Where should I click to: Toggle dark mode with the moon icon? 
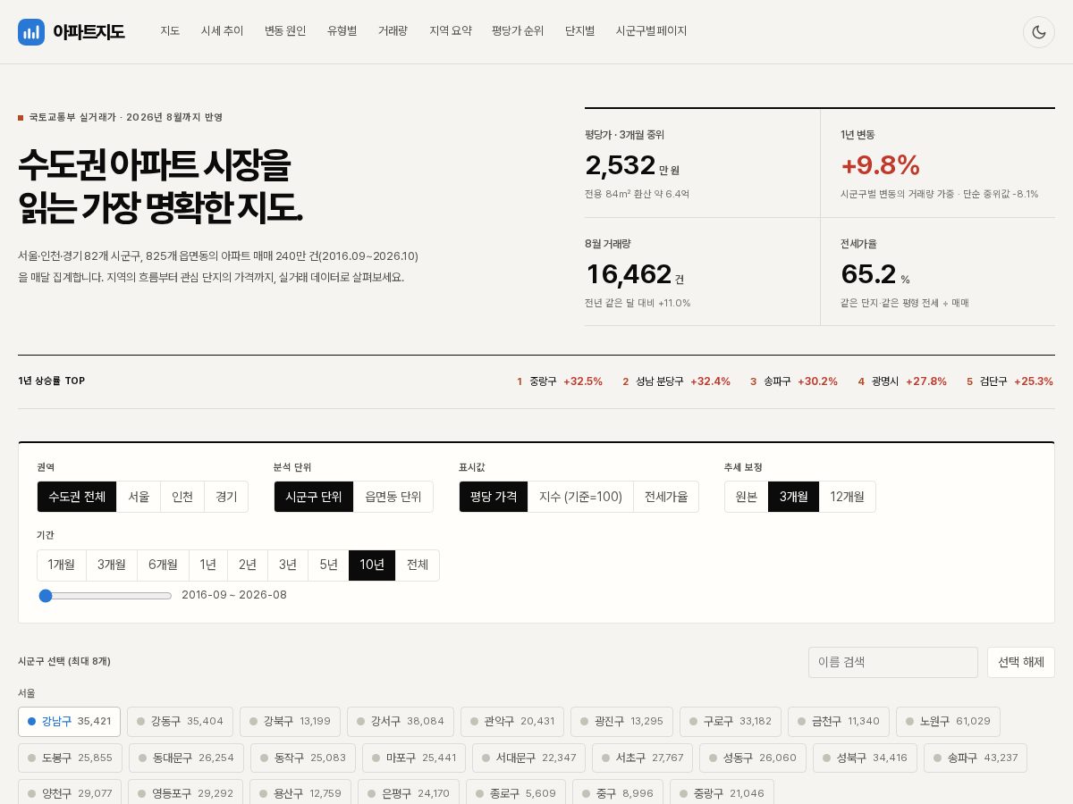tap(1039, 32)
